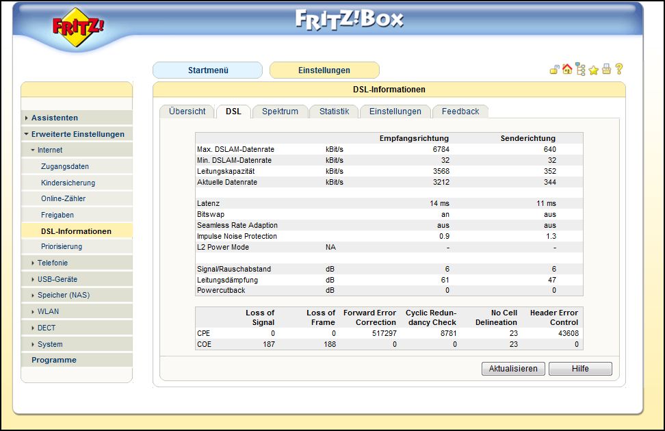This screenshot has height=431, width=665.
Task: Click the top Einstellungen button next to Startmenü
Action: tap(324, 70)
